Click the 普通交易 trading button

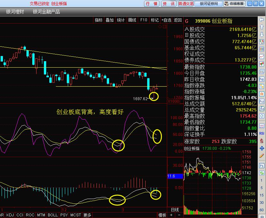(x=186, y=4)
